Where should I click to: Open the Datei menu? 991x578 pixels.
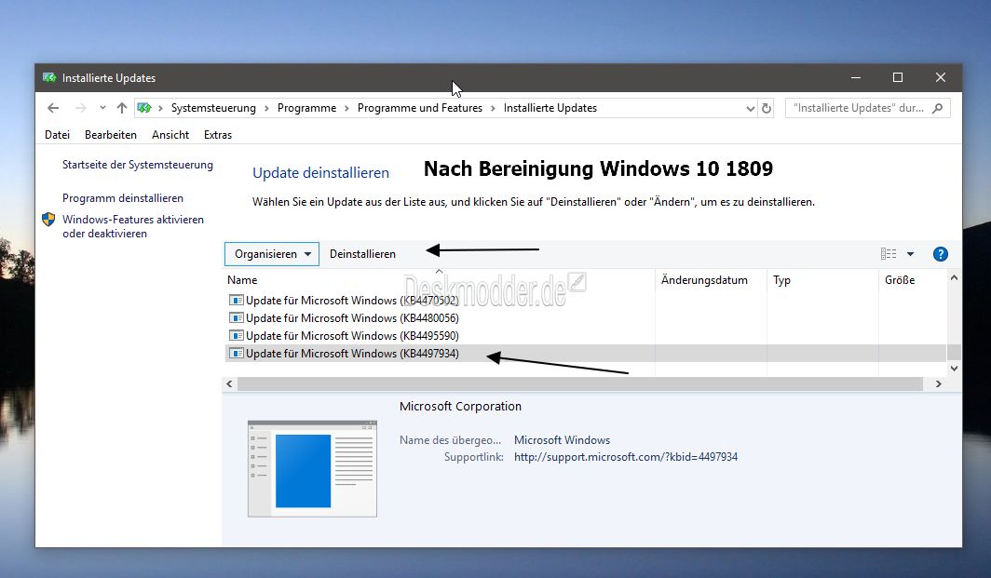click(57, 135)
